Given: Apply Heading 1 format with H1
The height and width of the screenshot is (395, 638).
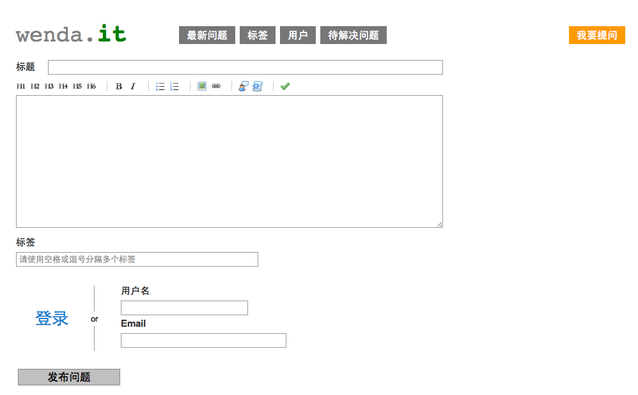Looking at the screenshot, I should coord(20,86).
